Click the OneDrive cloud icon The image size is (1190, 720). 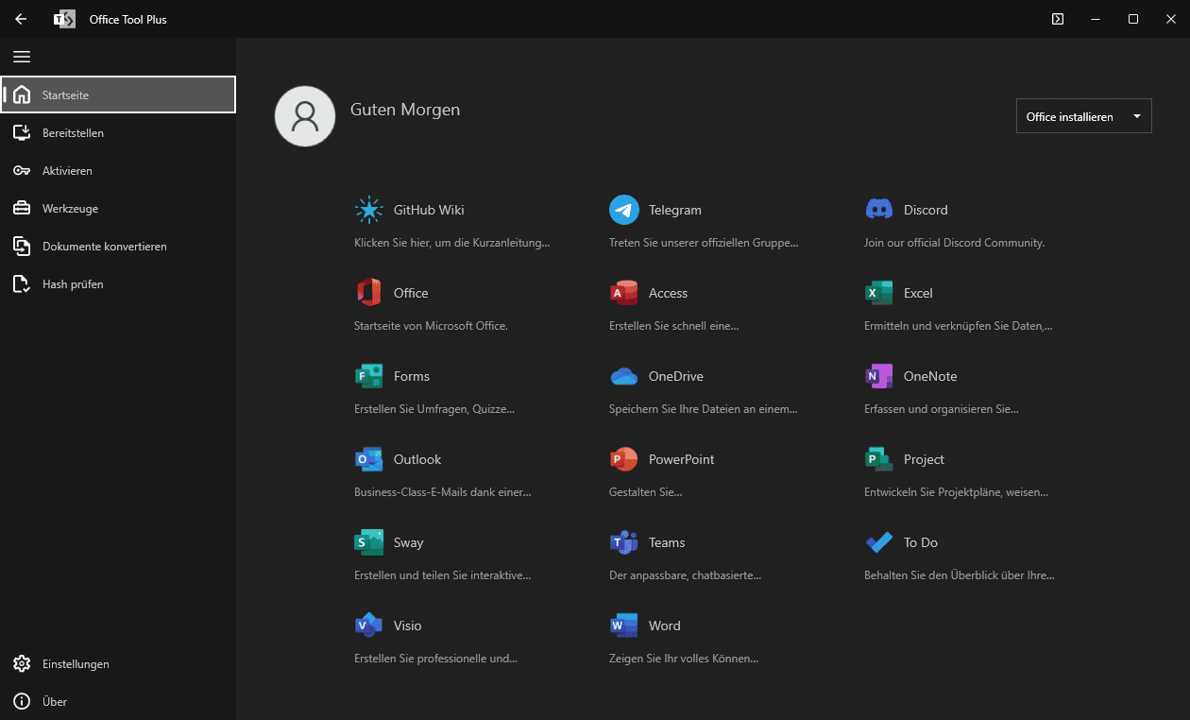[623, 376]
